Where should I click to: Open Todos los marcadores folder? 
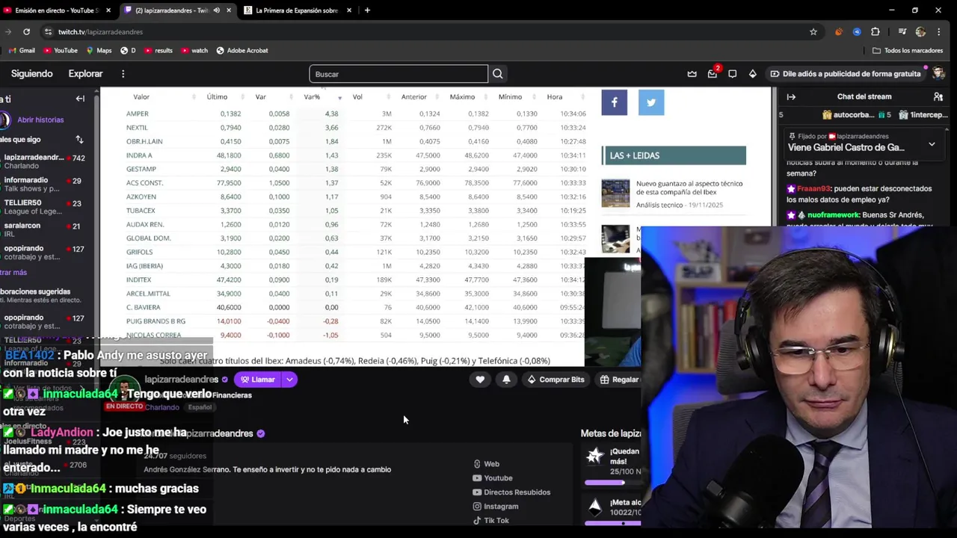[x=907, y=51]
